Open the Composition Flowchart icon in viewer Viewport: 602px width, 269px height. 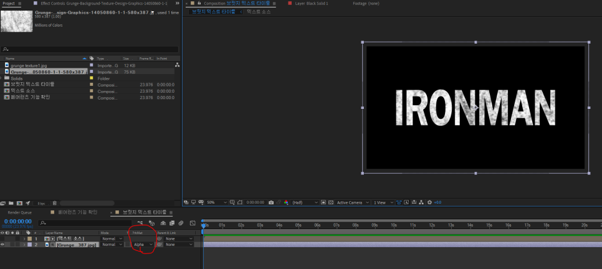421,202
